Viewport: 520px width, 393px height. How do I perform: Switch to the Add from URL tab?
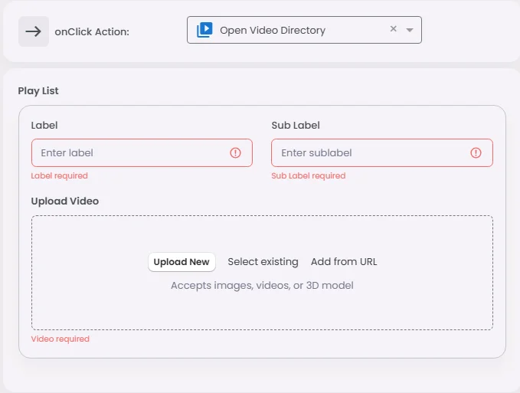tap(344, 262)
